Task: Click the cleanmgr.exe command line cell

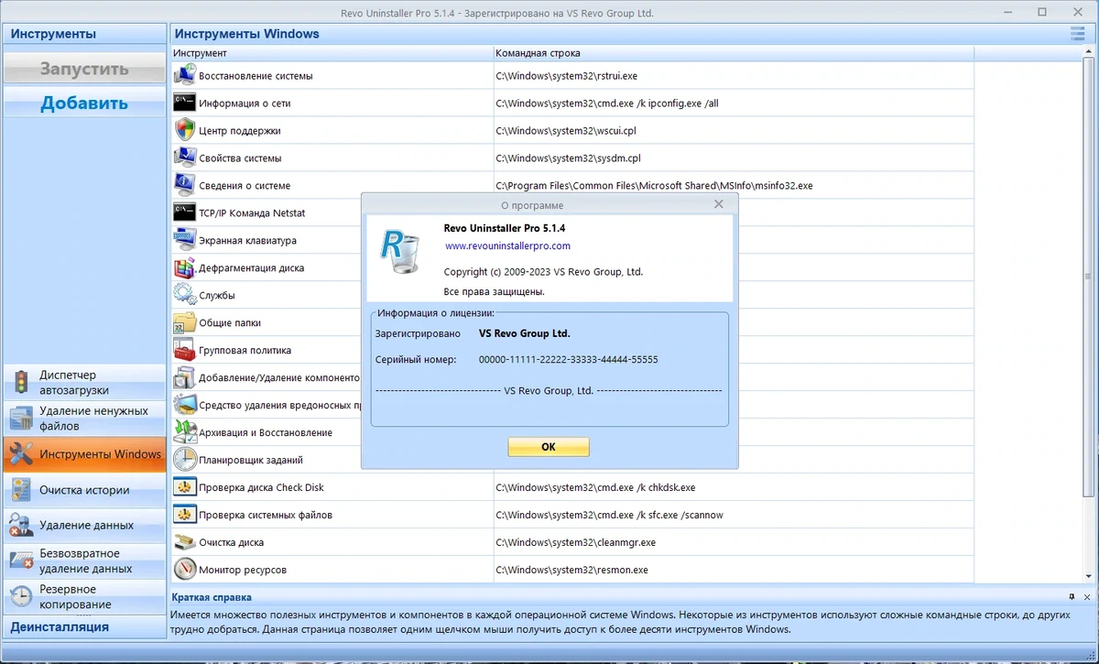Action: [734, 542]
